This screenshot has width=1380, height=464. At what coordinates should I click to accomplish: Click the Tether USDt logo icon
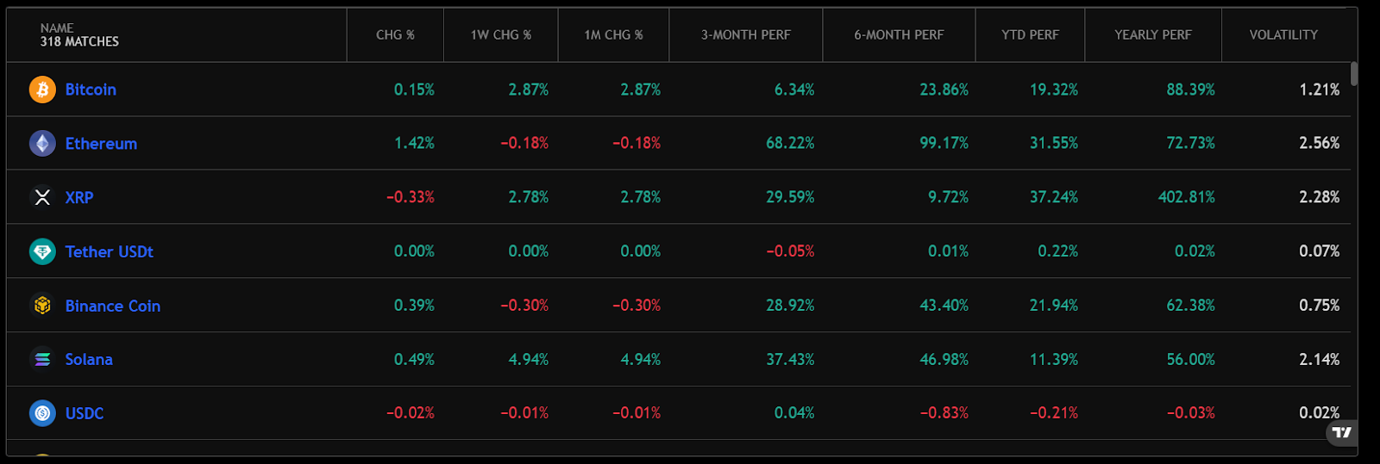pyautogui.click(x=42, y=251)
